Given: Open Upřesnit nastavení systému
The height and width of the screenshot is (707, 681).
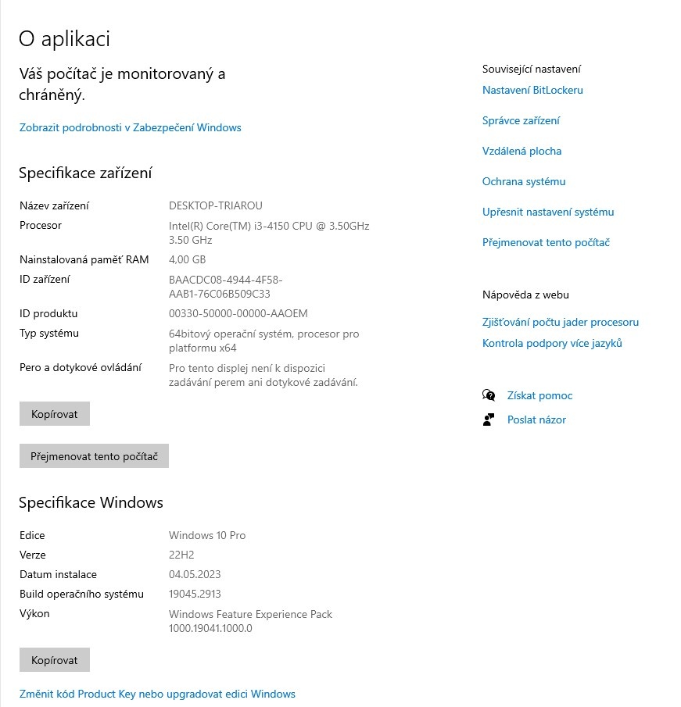Looking at the screenshot, I should pyautogui.click(x=548, y=212).
